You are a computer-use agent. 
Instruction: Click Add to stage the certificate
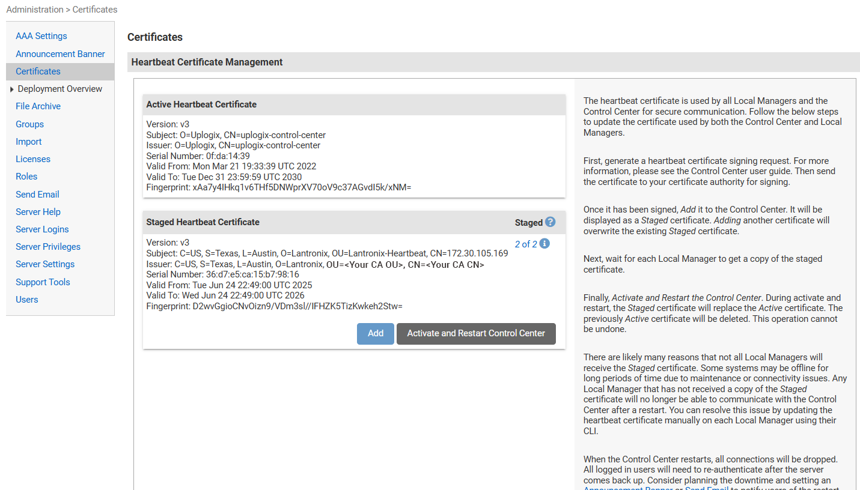click(375, 333)
